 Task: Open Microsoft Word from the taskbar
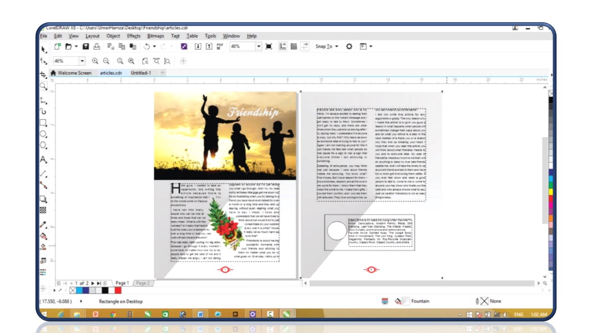click(x=201, y=314)
